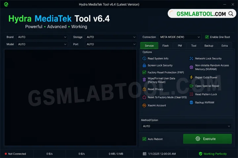Select Non-Volatile Random Access Memory text
238x158 pixels.
click(x=212, y=67)
